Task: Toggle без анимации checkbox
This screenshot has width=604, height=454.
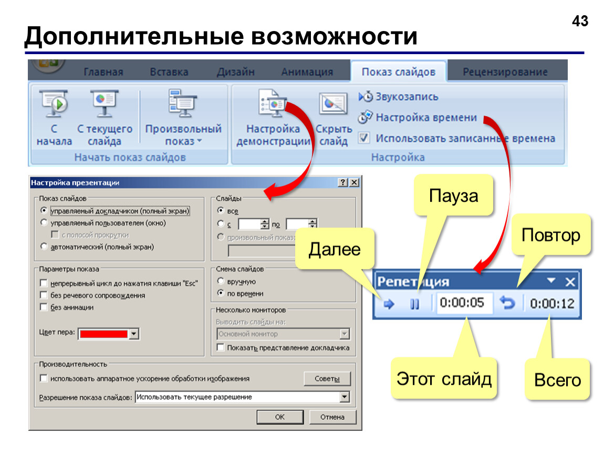Action: [44, 307]
